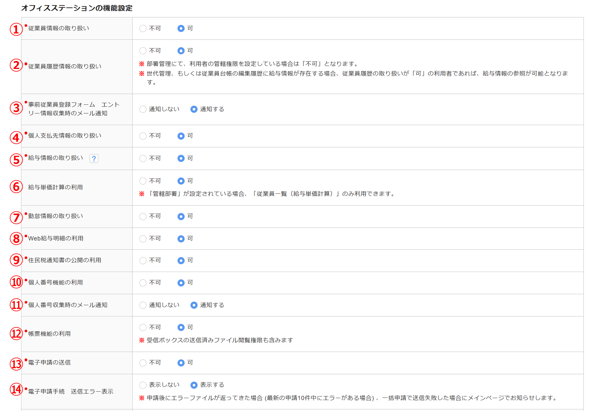Screen dimensions: 597x411
Task: Select 不可 for 勤怠情報の取り扱い
Action: tap(143, 216)
